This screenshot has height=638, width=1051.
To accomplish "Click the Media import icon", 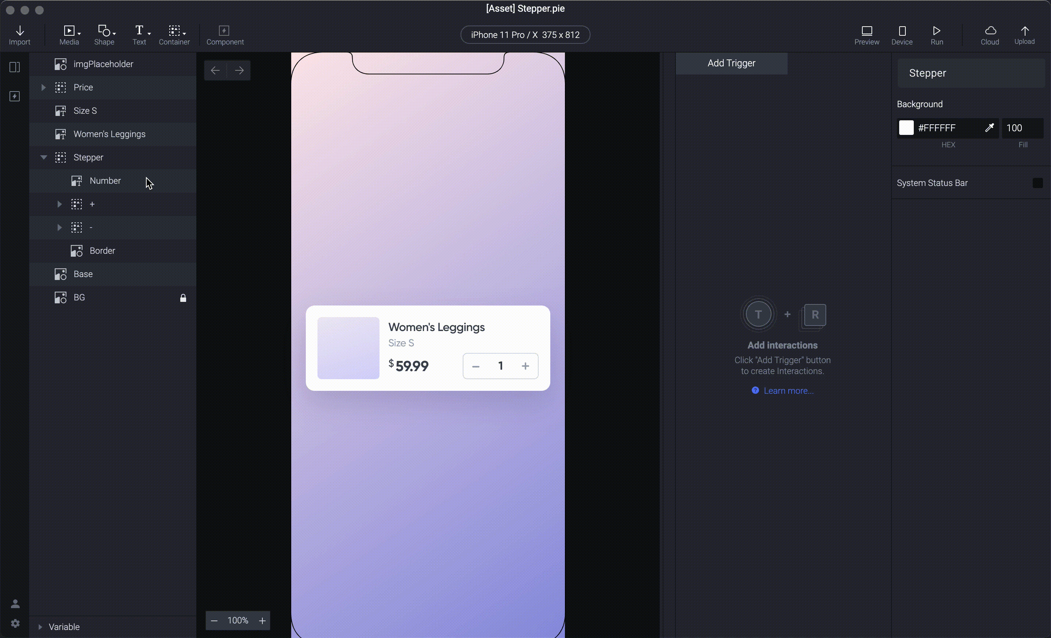I will [69, 35].
